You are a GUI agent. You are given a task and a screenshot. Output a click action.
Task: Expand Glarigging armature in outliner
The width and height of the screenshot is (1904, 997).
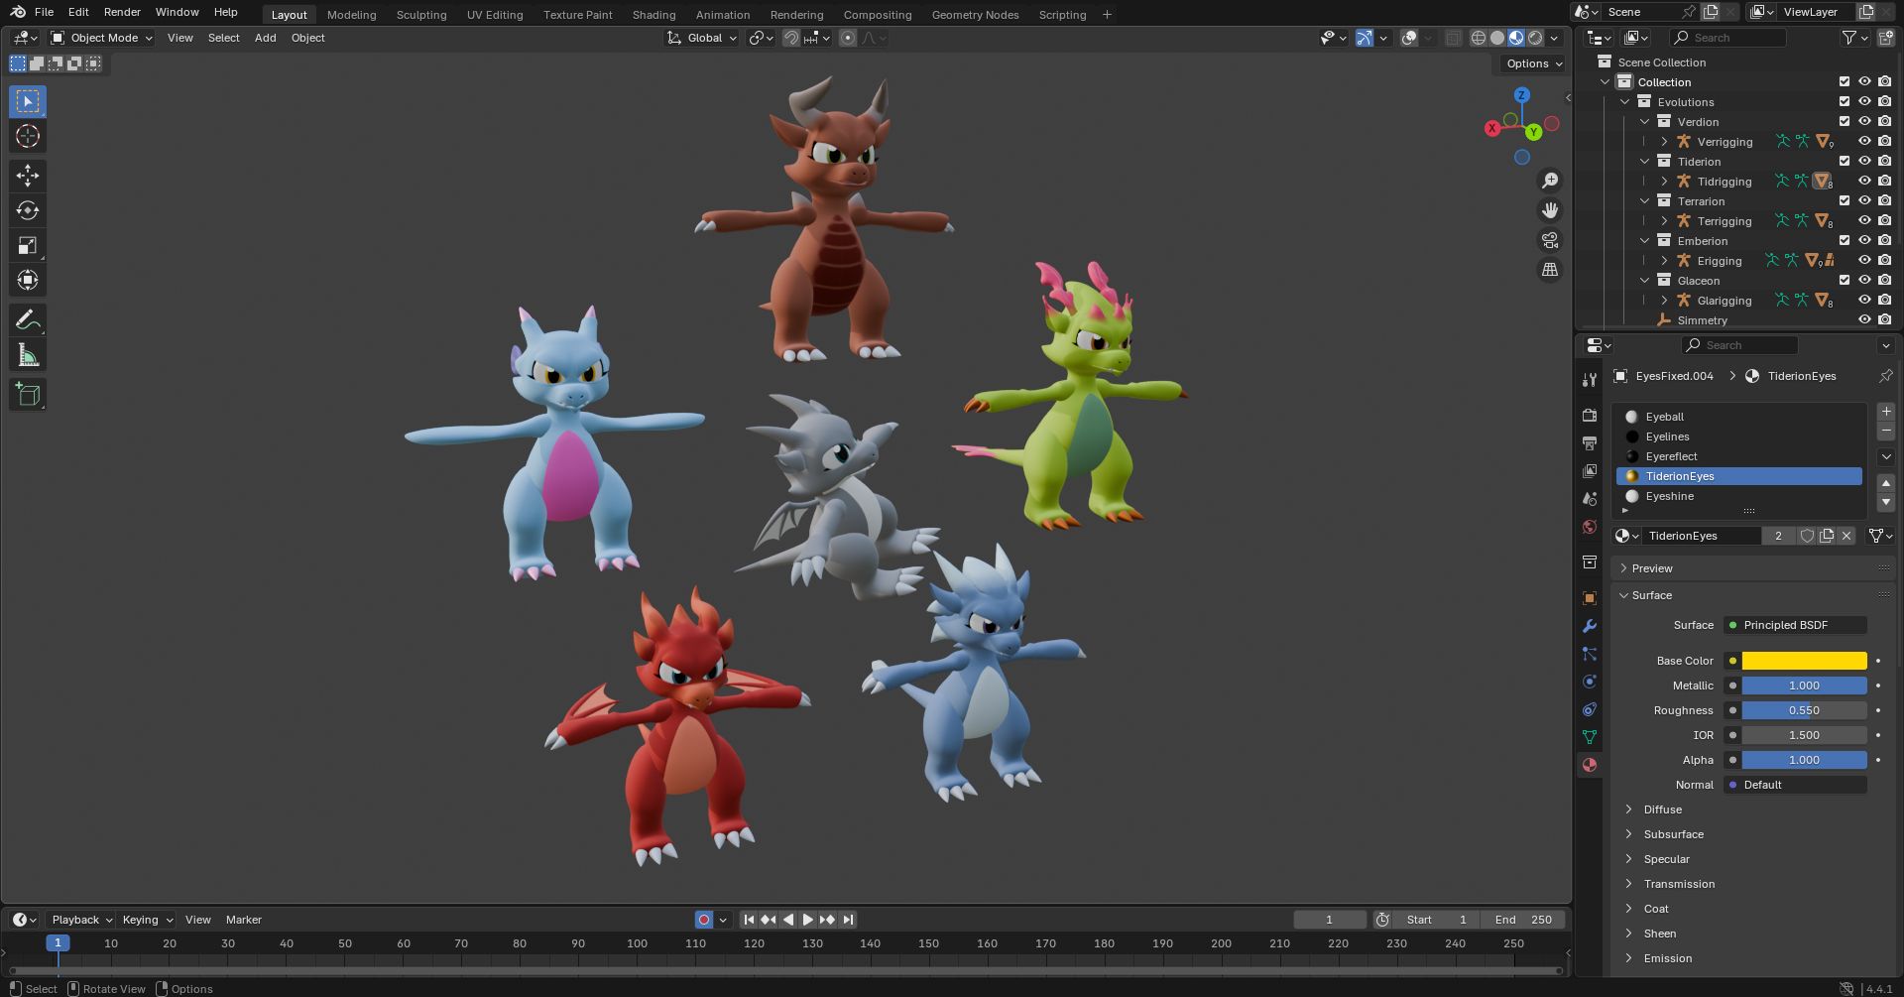[x=1664, y=301]
